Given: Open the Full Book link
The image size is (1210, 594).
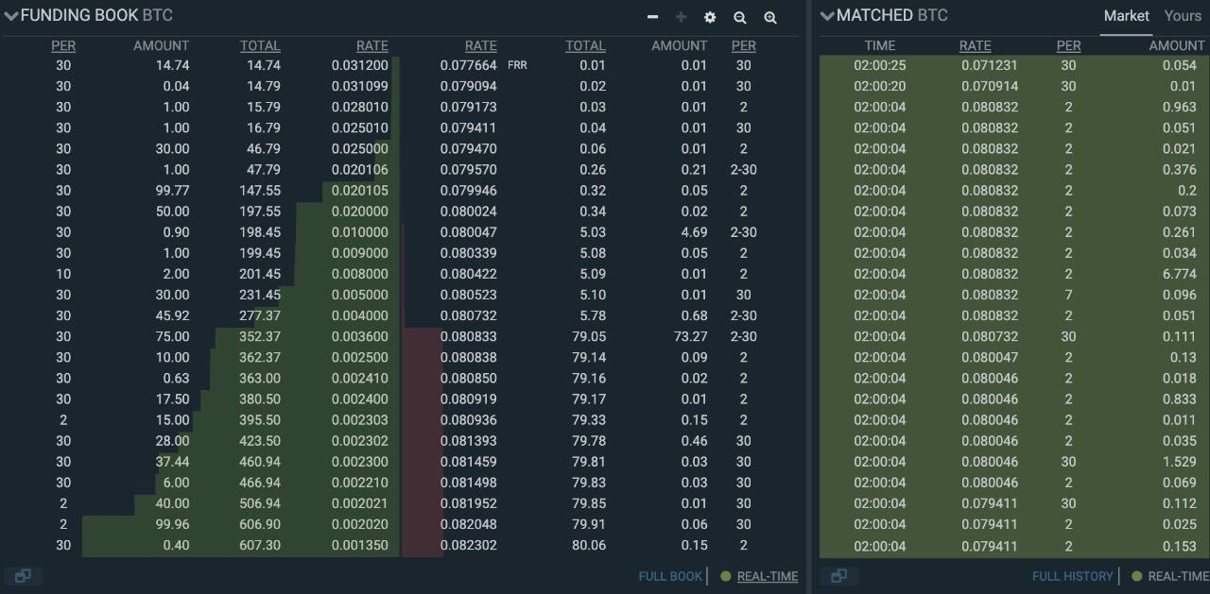Looking at the screenshot, I should (670, 576).
